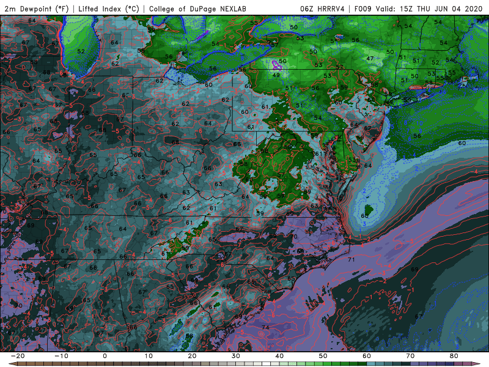Image resolution: width=489 pixels, height=367 pixels.
Task: Click the 40 label on the color scale
Action: tap(279, 356)
